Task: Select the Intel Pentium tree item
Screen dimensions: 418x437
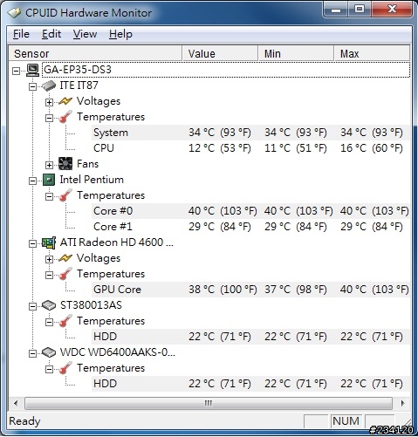Action: tap(92, 180)
